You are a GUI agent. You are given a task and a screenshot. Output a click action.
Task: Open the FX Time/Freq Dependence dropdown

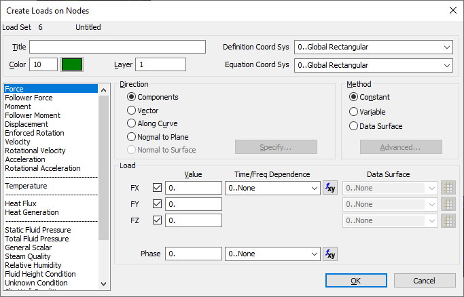pyautogui.click(x=272, y=188)
